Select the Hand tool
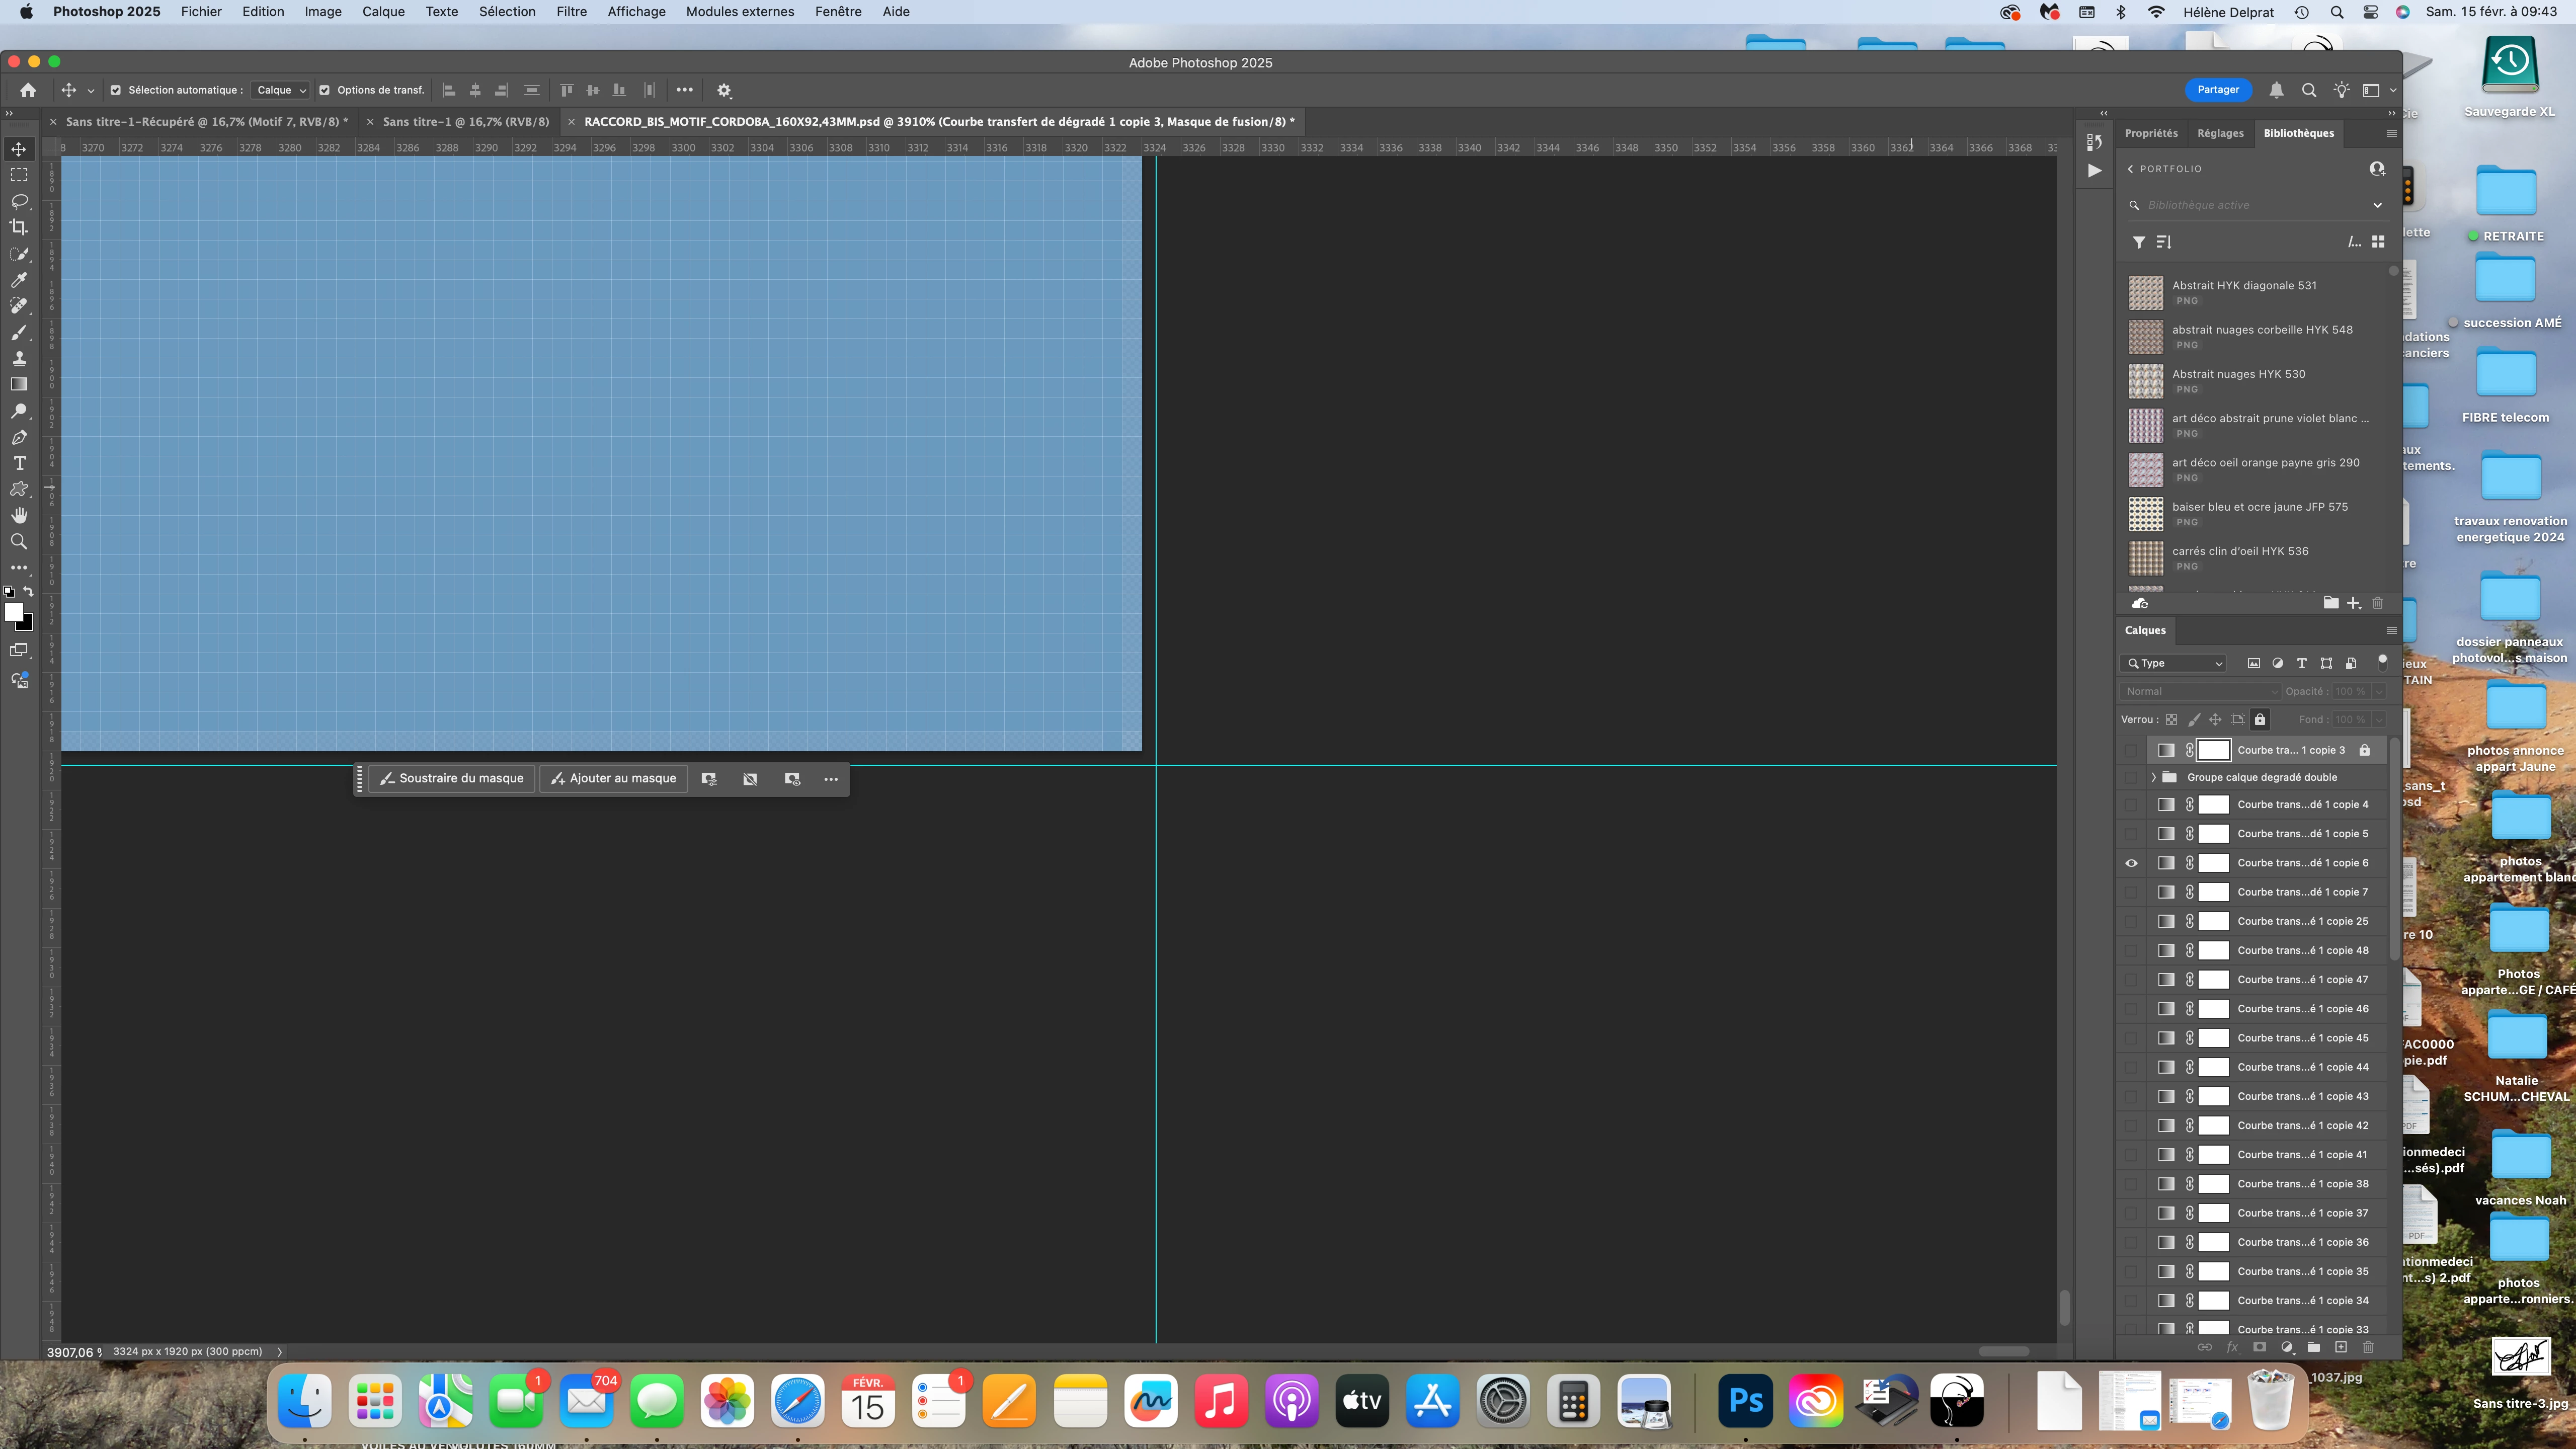Image resolution: width=2576 pixels, height=1449 pixels. point(19,515)
